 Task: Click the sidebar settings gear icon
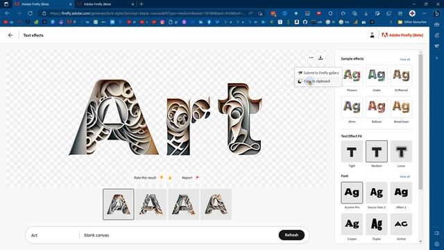436,244
